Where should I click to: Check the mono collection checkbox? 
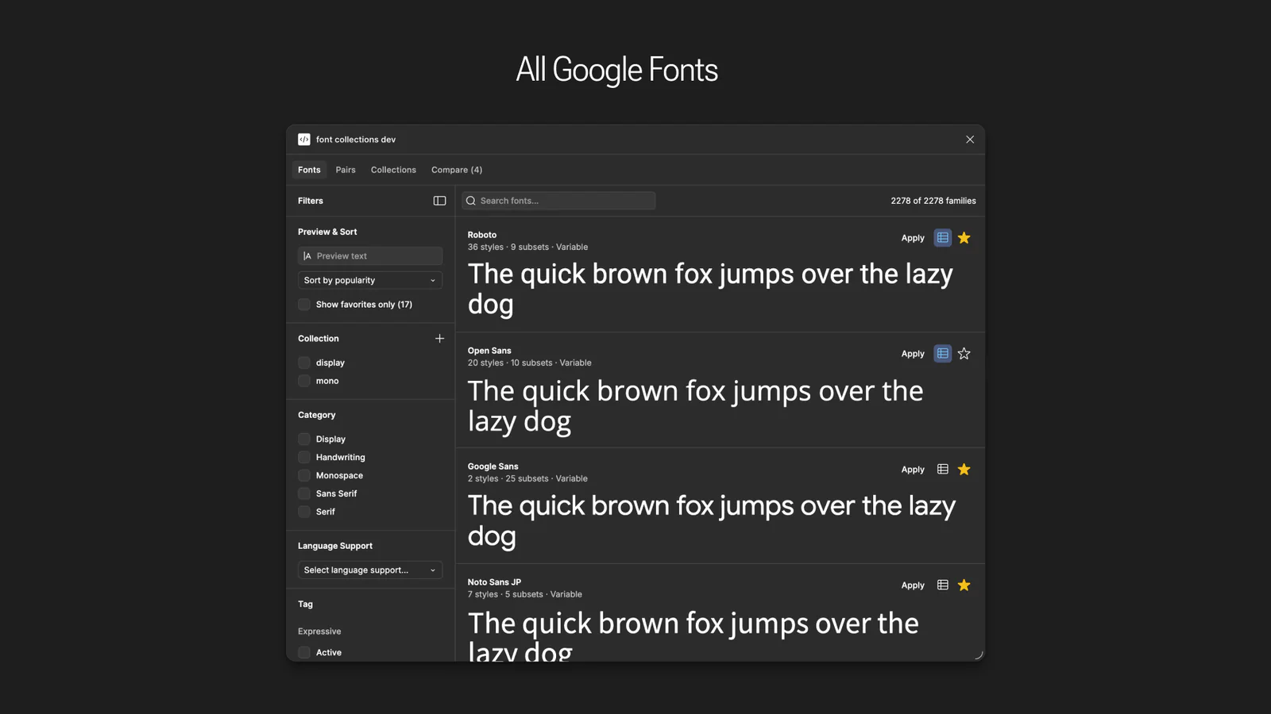[x=304, y=381]
